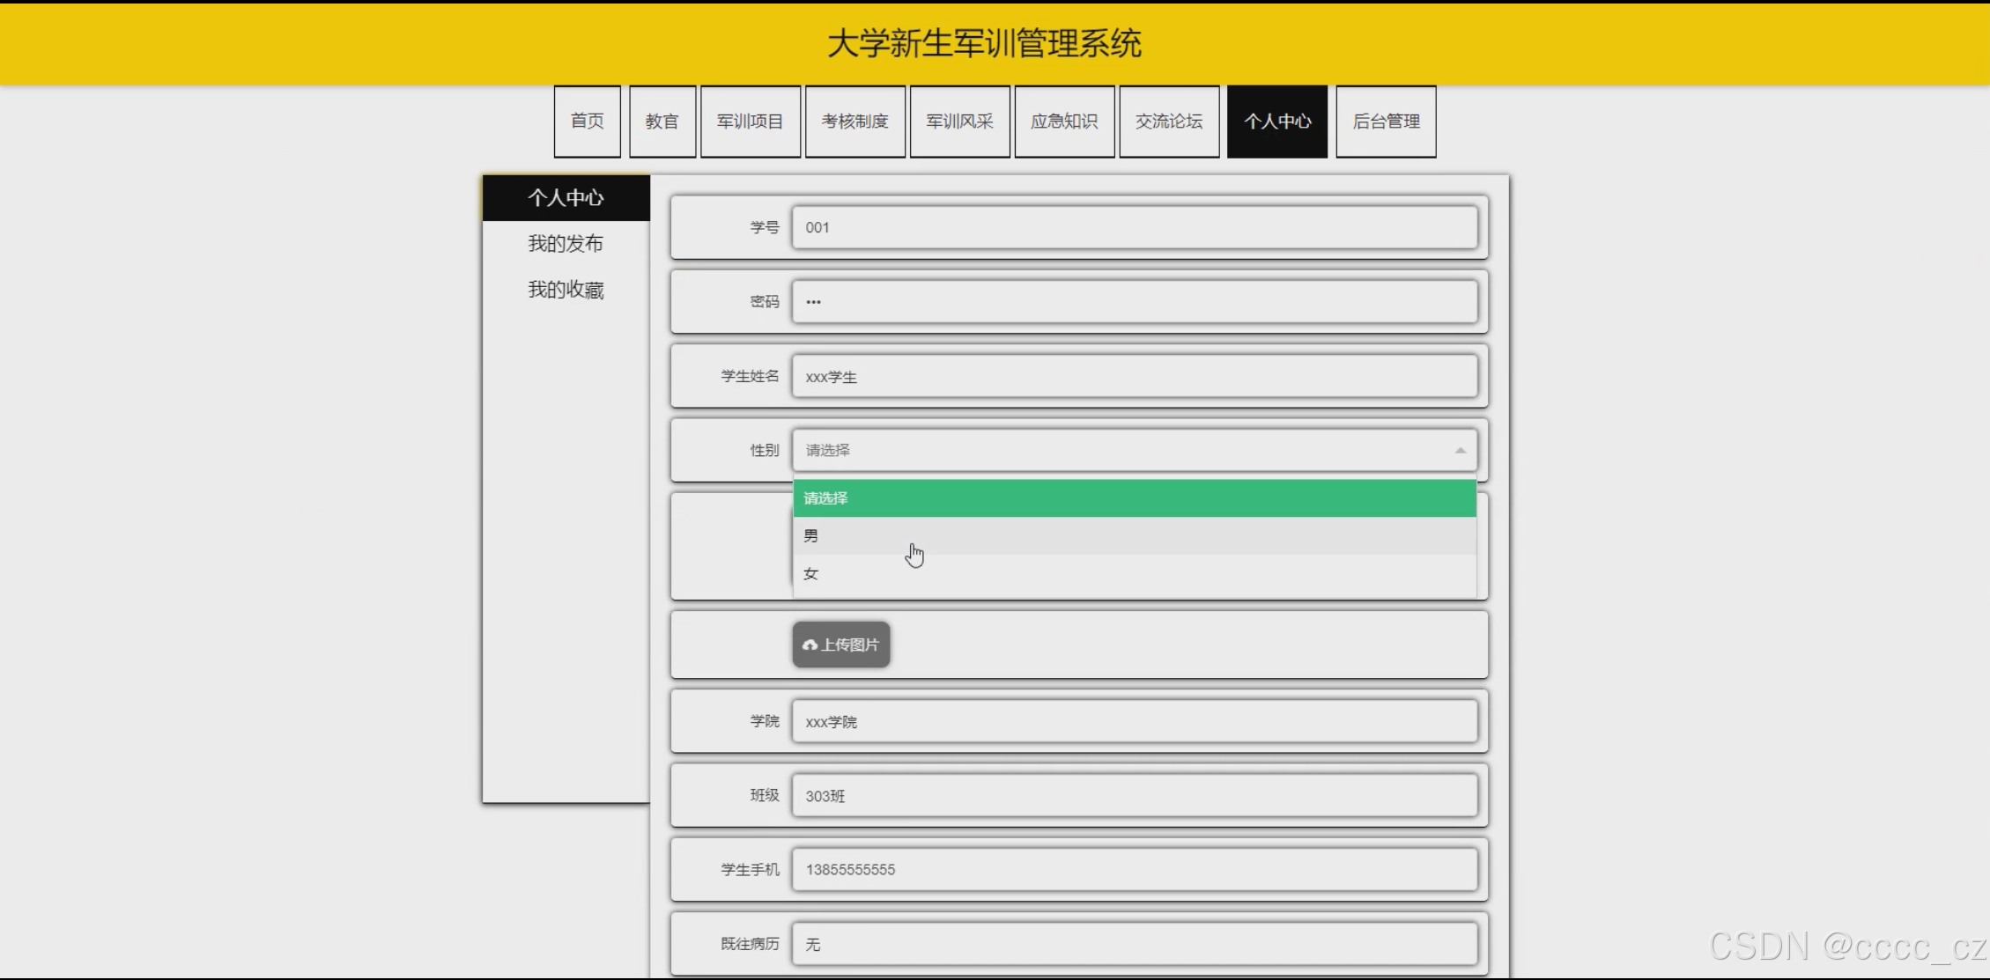Open the 军训项目 tab
Image resolution: width=1990 pixels, height=980 pixels.
pyautogui.click(x=750, y=122)
